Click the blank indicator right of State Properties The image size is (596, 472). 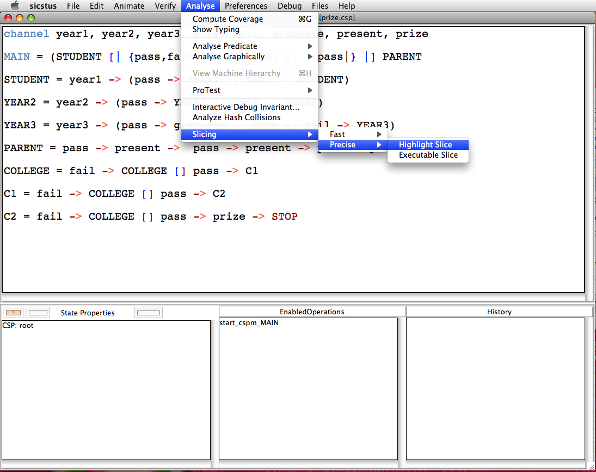coord(149,313)
